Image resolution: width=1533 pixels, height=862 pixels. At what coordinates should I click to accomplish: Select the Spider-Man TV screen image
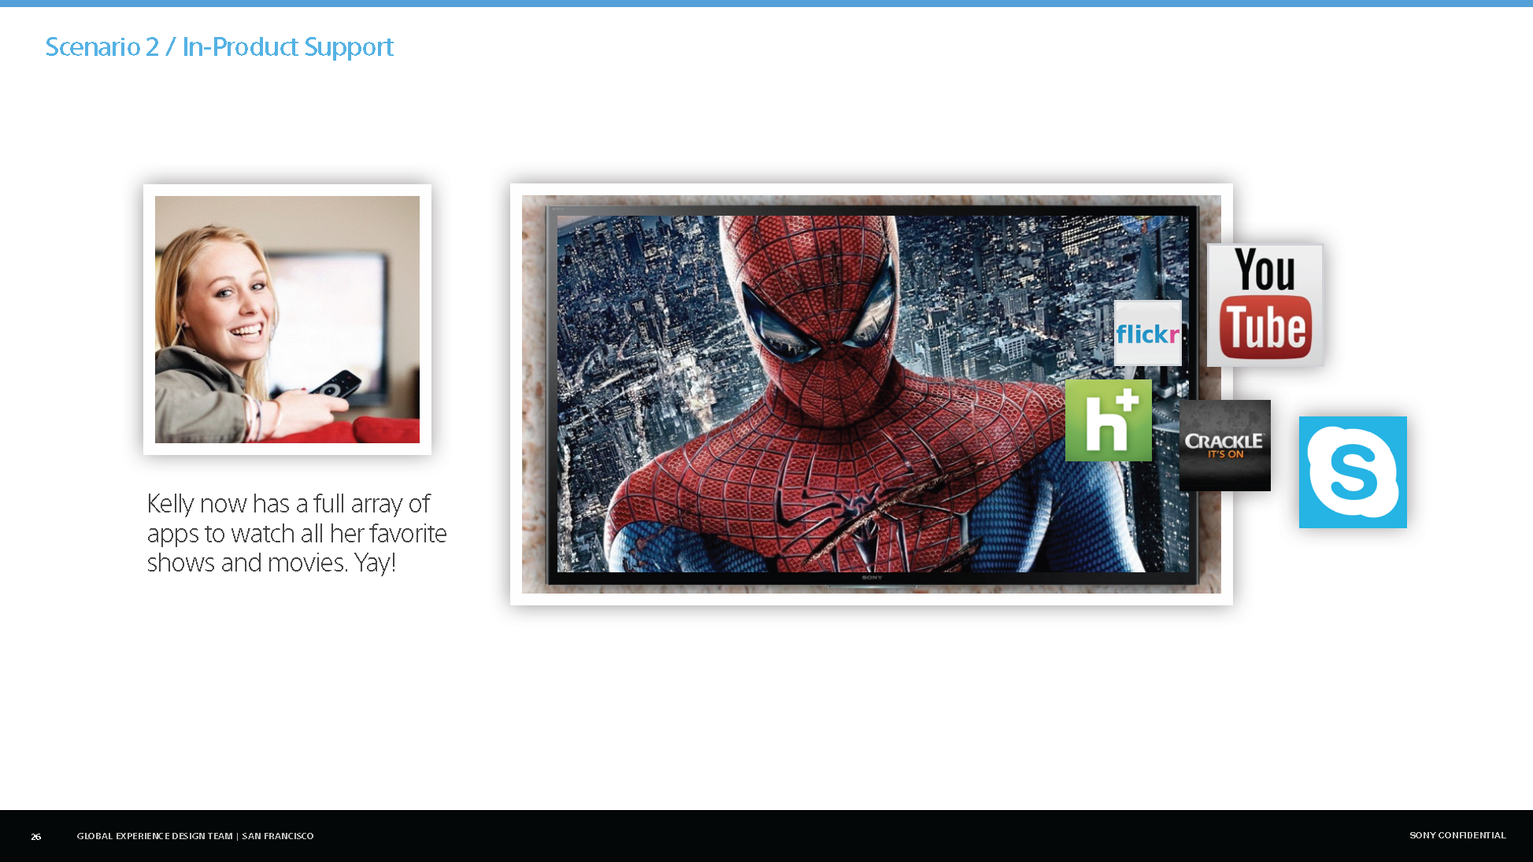point(872,394)
